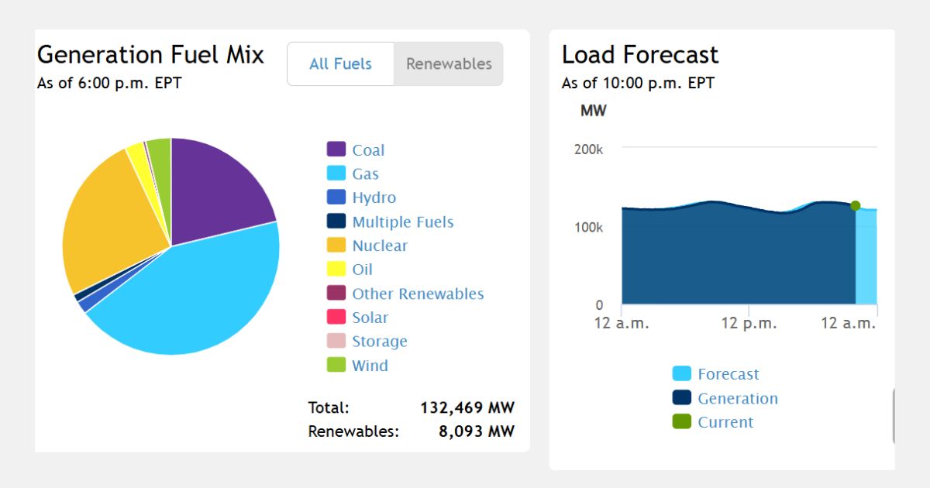Select the All Fuels tab
This screenshot has width=930, height=488.
click(340, 64)
